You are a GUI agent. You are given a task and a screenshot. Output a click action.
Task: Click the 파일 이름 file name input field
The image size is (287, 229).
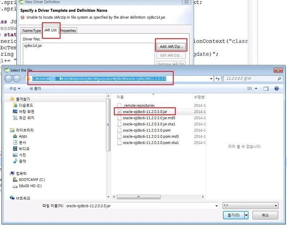tap(140, 206)
